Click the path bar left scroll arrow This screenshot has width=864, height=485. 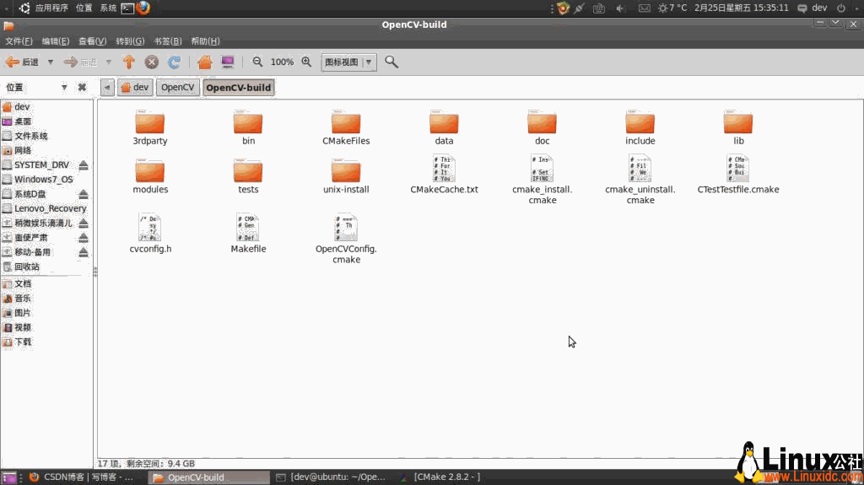(107, 87)
